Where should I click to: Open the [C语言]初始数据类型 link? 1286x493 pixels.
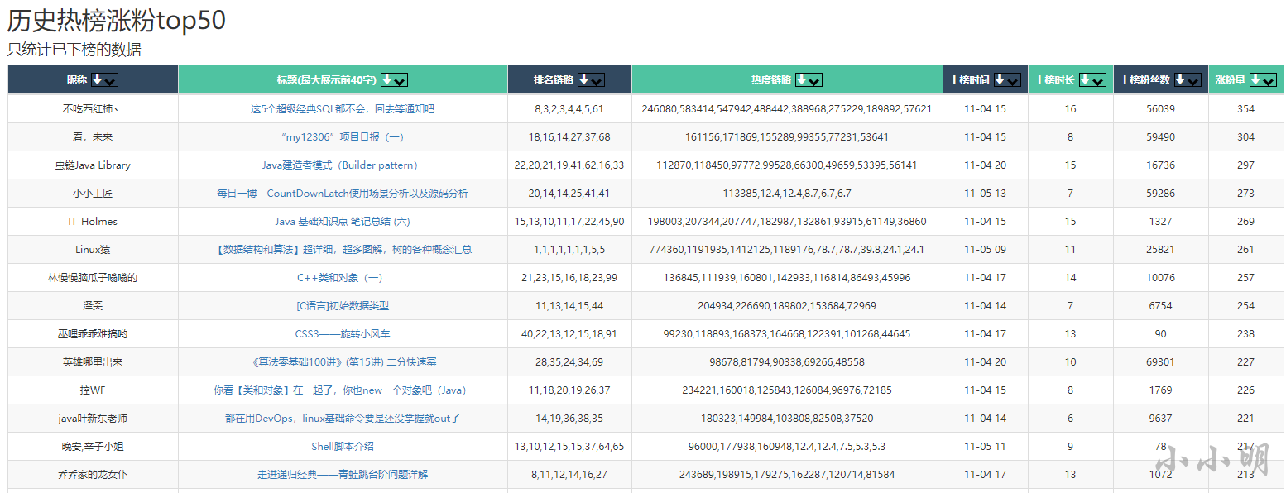coord(343,306)
